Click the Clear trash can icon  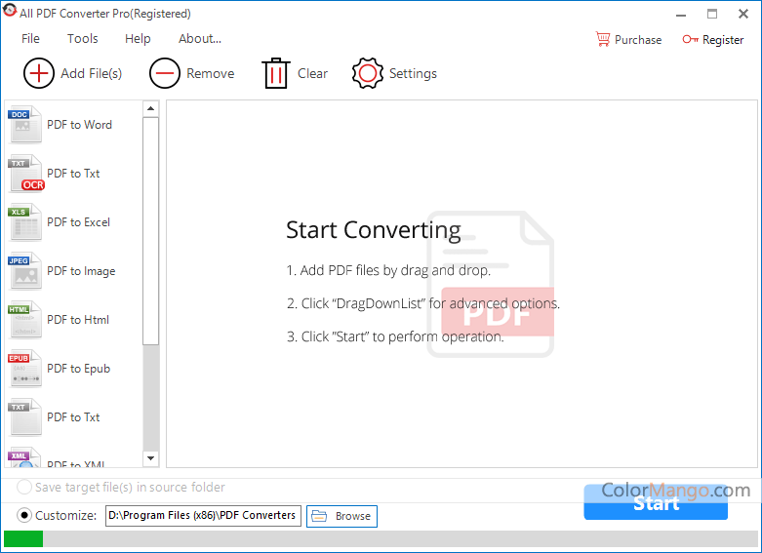[275, 73]
